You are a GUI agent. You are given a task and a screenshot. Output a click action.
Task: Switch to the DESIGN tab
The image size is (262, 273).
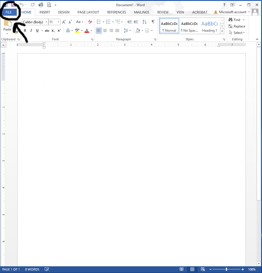tap(64, 12)
